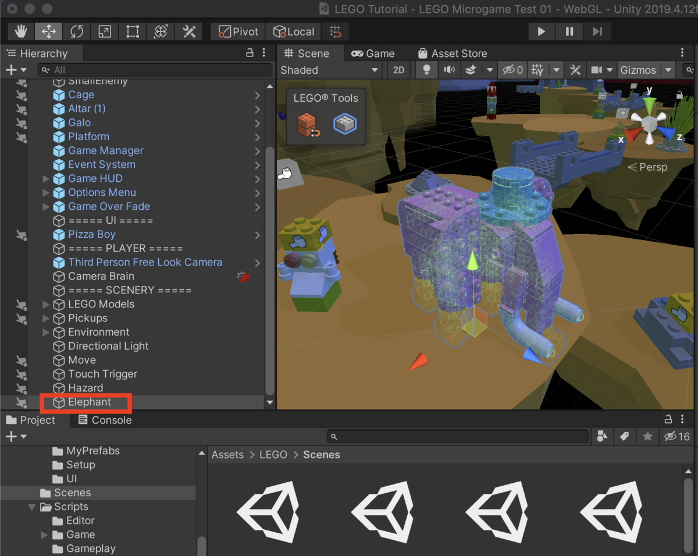Open the Asset Store tab

[x=453, y=53]
